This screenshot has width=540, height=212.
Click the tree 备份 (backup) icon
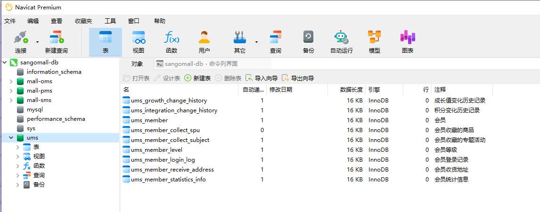[27, 185]
